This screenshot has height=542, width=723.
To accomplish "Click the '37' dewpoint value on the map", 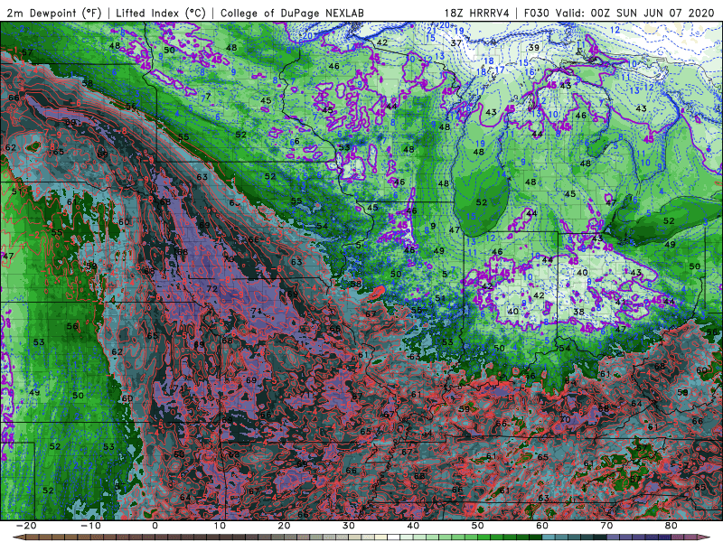I will [x=456, y=43].
